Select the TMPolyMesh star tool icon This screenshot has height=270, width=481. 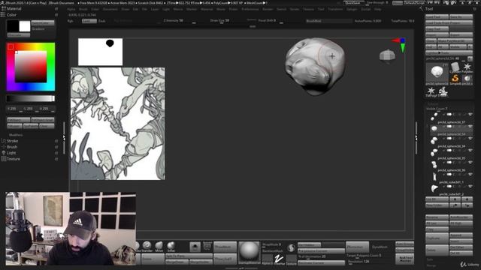431,91
